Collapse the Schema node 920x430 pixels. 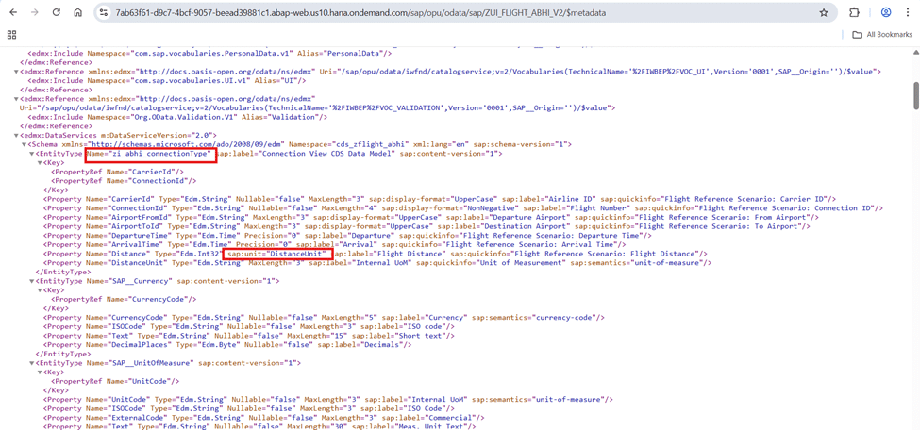tap(24, 145)
